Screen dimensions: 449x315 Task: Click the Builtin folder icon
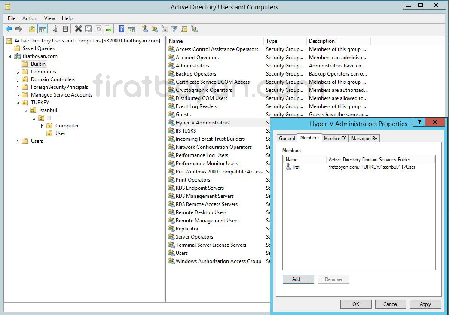pyautogui.click(x=25, y=64)
